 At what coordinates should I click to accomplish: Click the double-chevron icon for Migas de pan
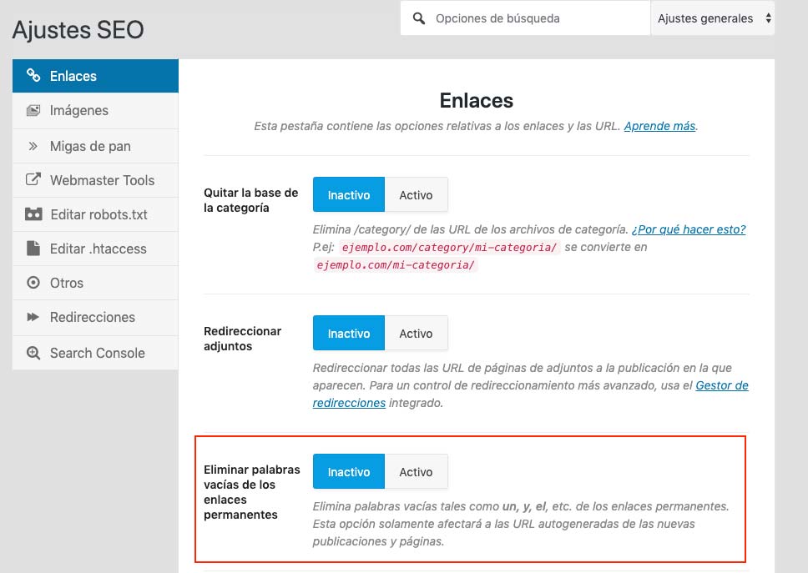click(x=33, y=146)
